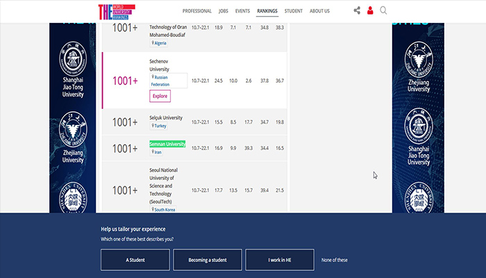
Task: Go to the Events menu item
Action: point(242,11)
